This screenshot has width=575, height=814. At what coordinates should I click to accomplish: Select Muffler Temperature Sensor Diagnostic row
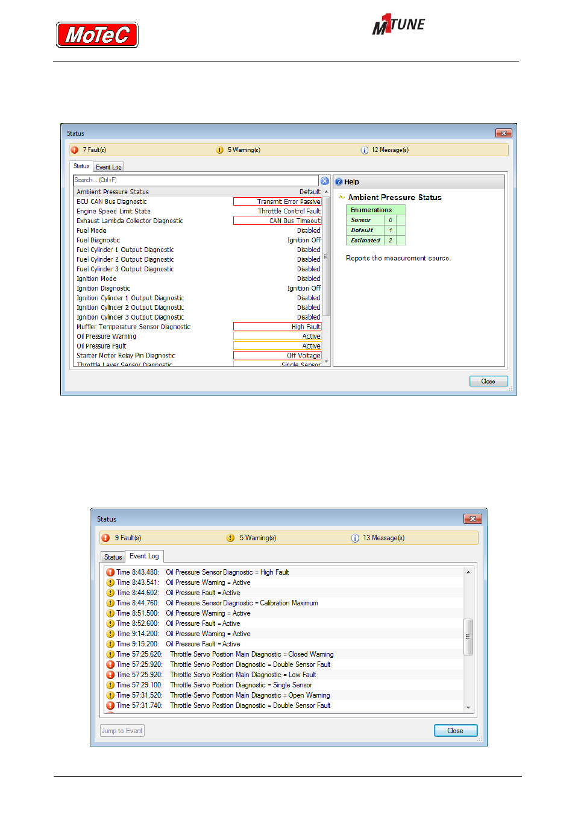click(x=198, y=327)
